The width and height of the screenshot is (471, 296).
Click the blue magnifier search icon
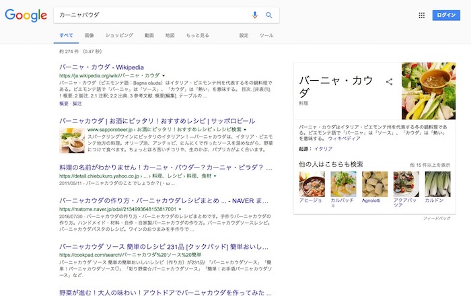[269, 15]
